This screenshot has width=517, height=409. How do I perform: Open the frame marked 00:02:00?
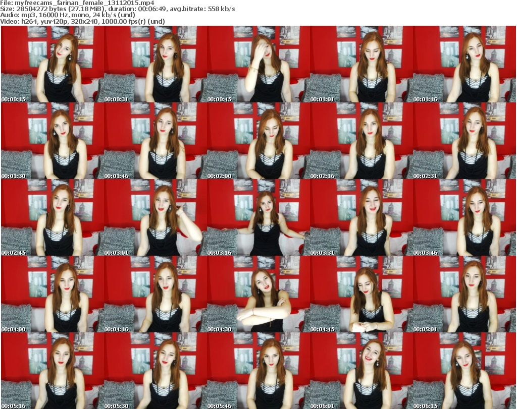point(258,141)
